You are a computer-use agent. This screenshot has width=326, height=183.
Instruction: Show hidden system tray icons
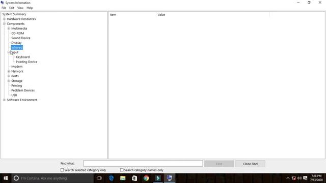pos(288,178)
